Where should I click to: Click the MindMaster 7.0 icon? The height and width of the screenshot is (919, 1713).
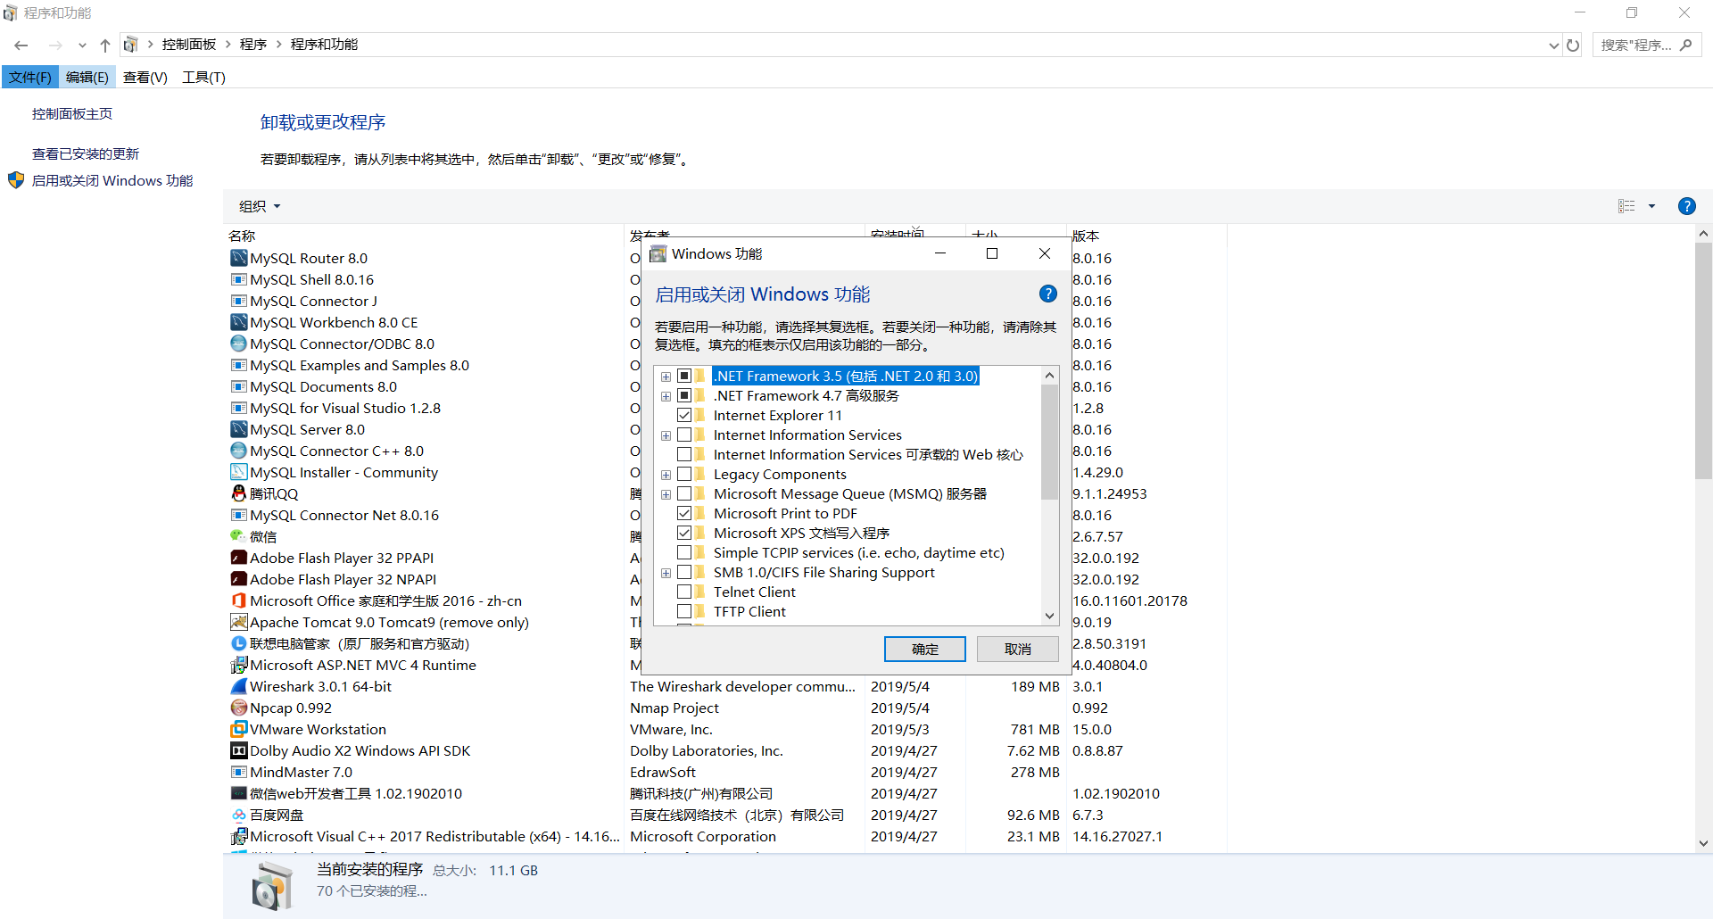(x=238, y=772)
